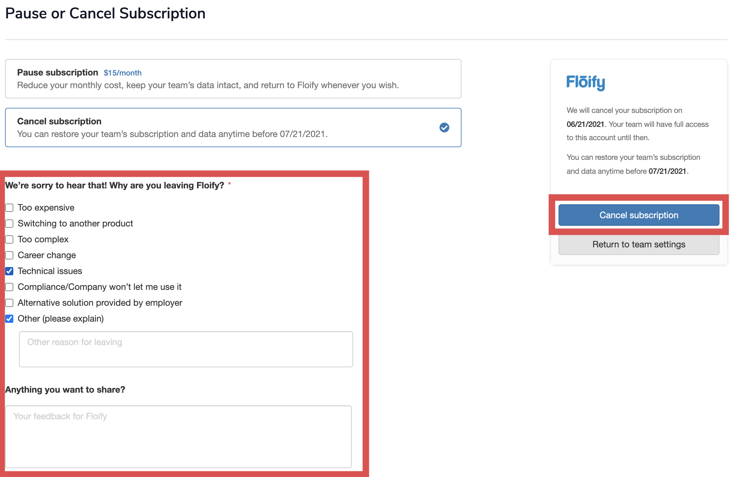Click the $15/month price label
736x477 pixels.
122,73
